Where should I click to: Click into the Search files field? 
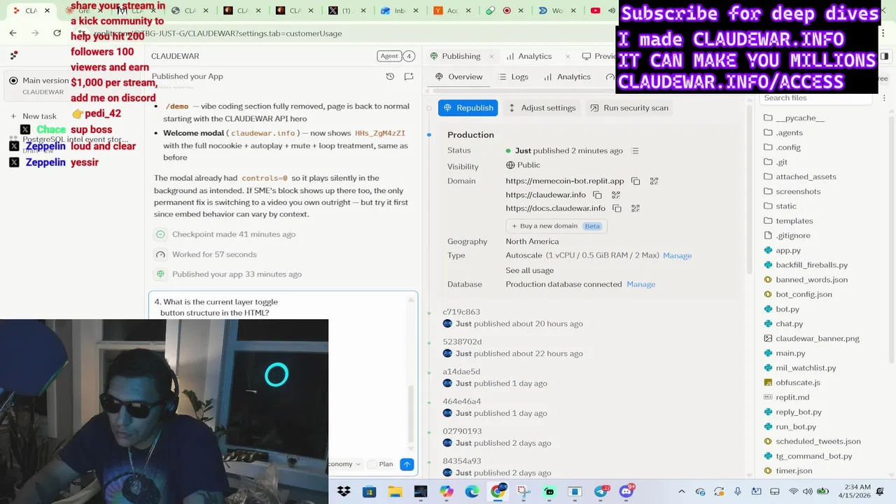tap(815, 98)
